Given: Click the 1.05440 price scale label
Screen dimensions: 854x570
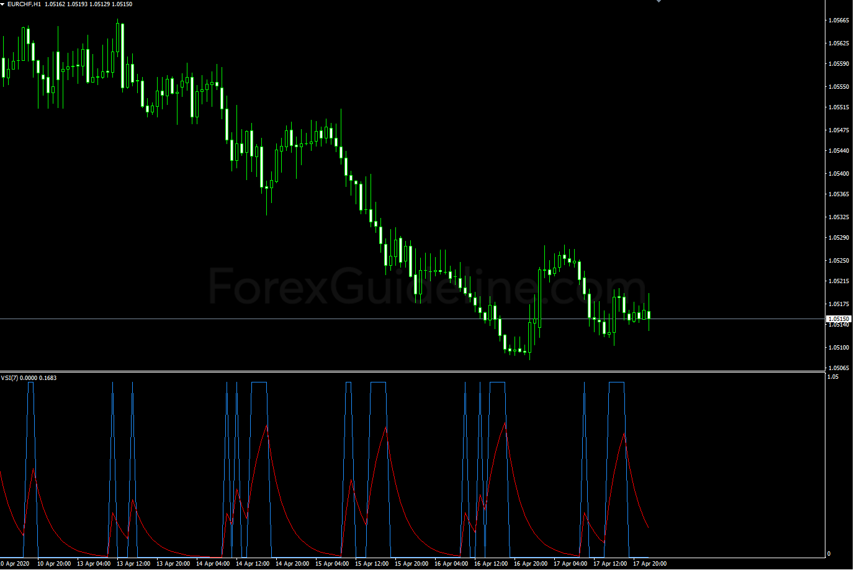Looking at the screenshot, I should [x=838, y=151].
